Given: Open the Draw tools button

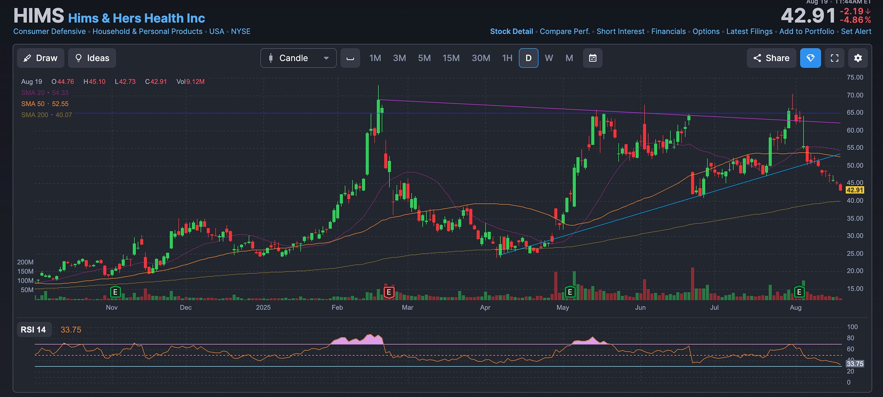Looking at the screenshot, I should (40, 58).
